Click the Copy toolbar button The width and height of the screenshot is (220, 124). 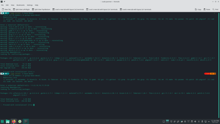[x=198, y=9]
